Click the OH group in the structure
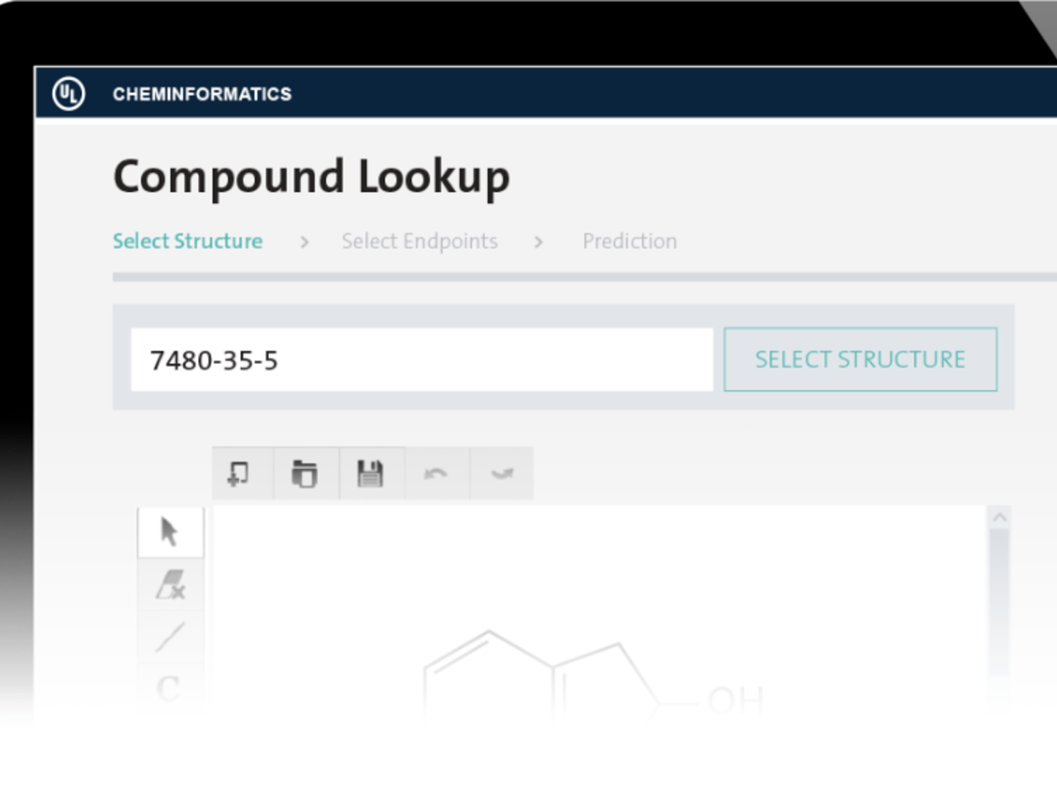Screen dimensions: 1057x793 point(735,700)
